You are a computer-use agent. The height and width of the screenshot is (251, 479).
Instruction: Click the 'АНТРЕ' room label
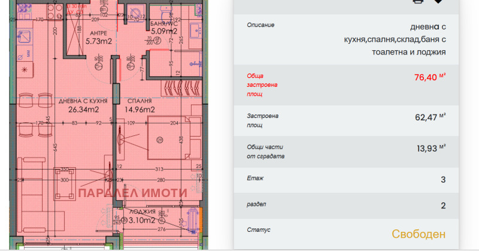(x=99, y=33)
